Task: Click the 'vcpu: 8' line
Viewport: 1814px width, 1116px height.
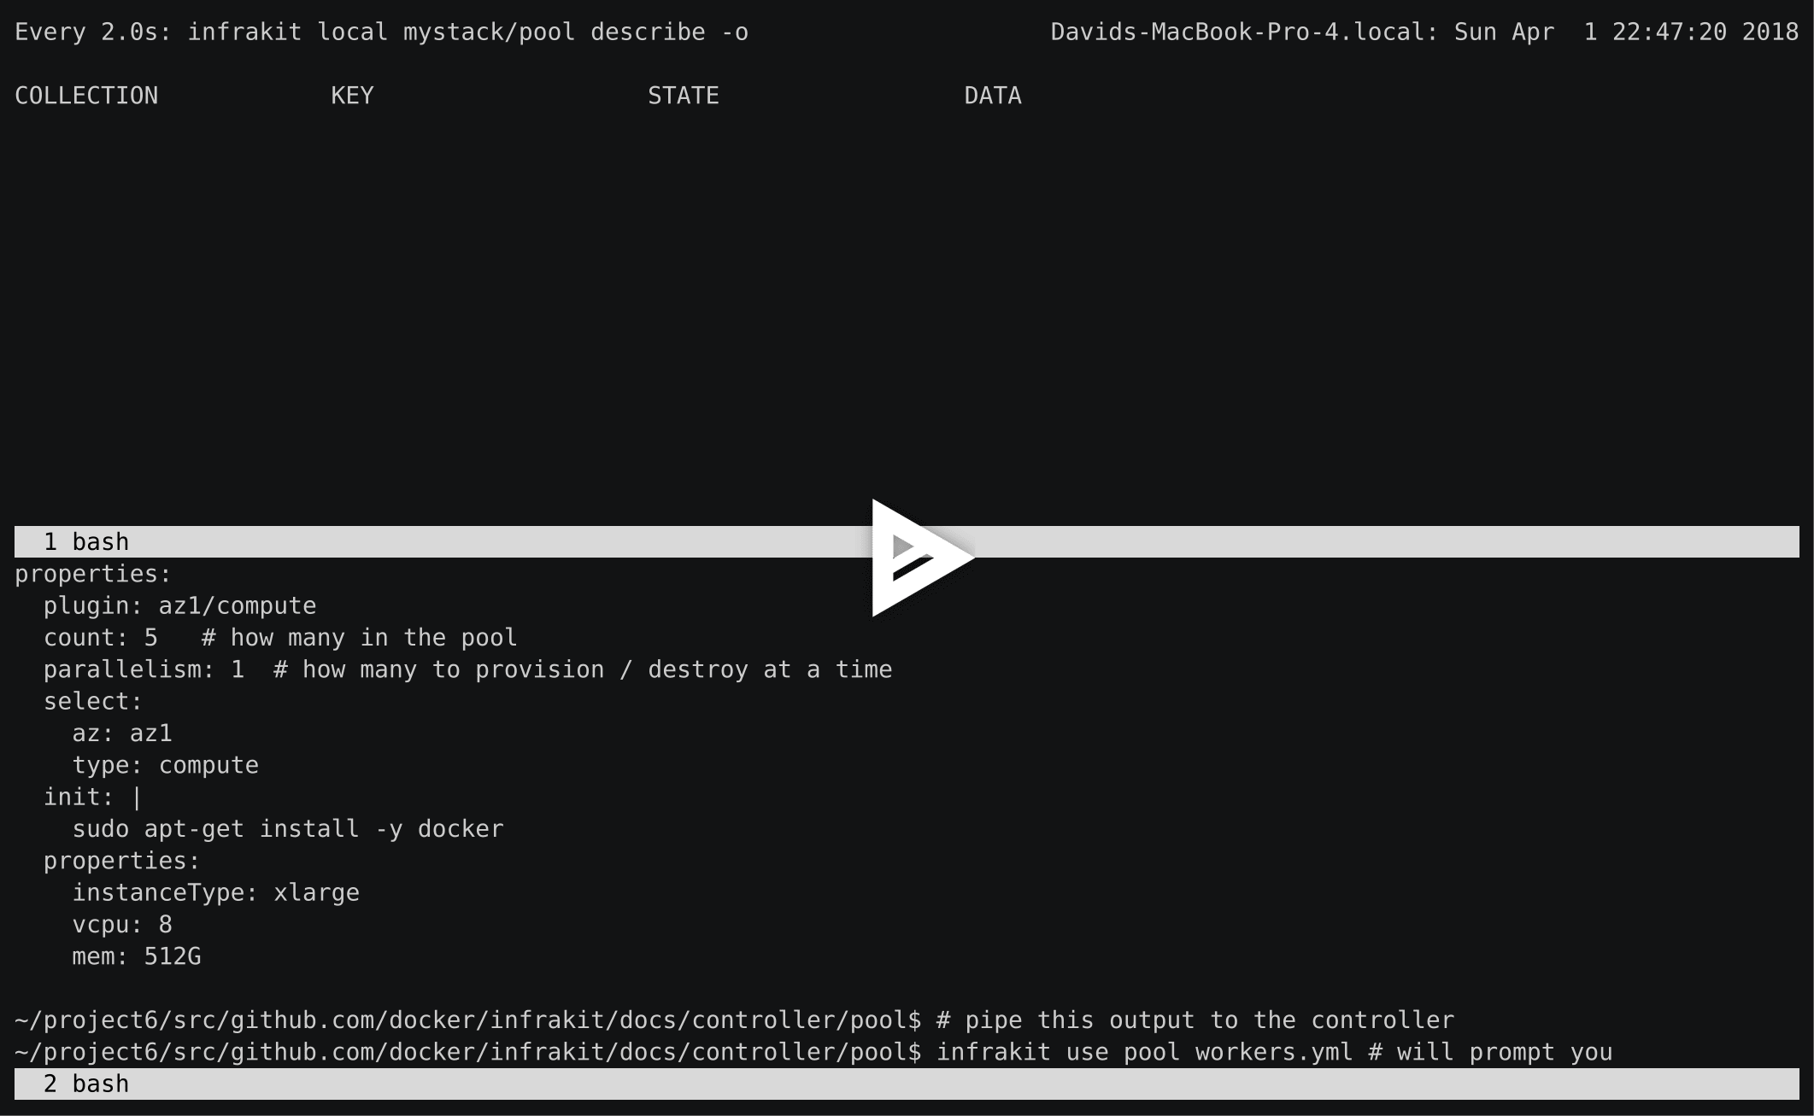Action: pos(122,925)
